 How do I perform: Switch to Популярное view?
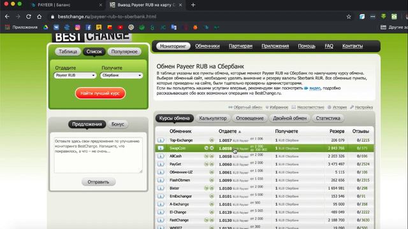[x=124, y=52]
